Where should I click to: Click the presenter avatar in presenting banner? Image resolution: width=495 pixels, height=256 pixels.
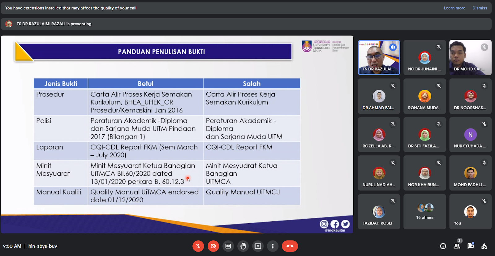point(9,24)
